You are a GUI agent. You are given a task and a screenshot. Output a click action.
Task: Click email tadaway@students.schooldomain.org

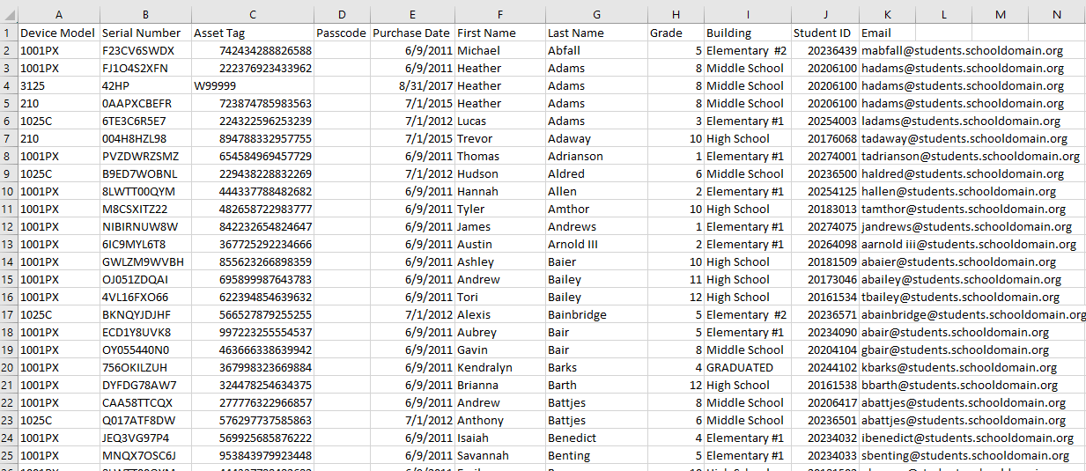[964, 138]
